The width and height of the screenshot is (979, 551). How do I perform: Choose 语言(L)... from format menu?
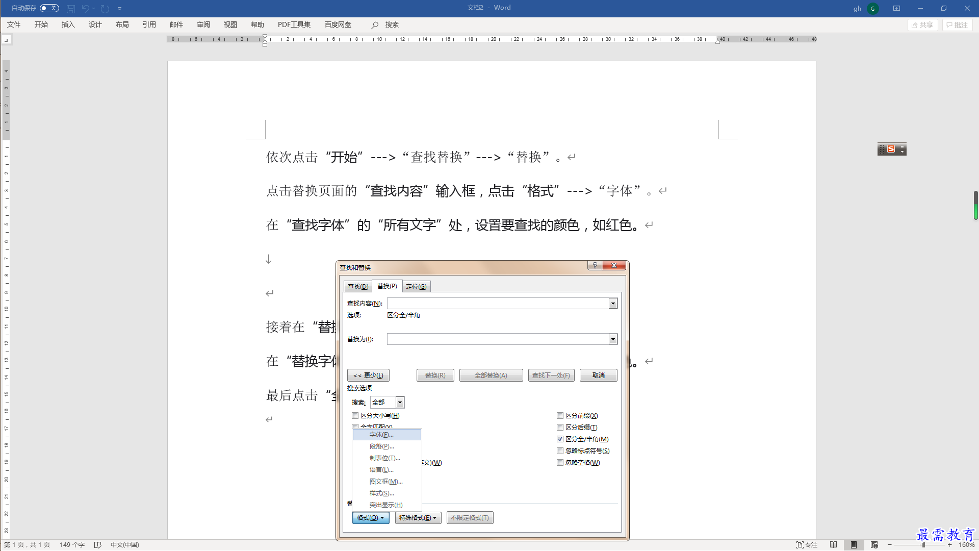tap(387, 470)
